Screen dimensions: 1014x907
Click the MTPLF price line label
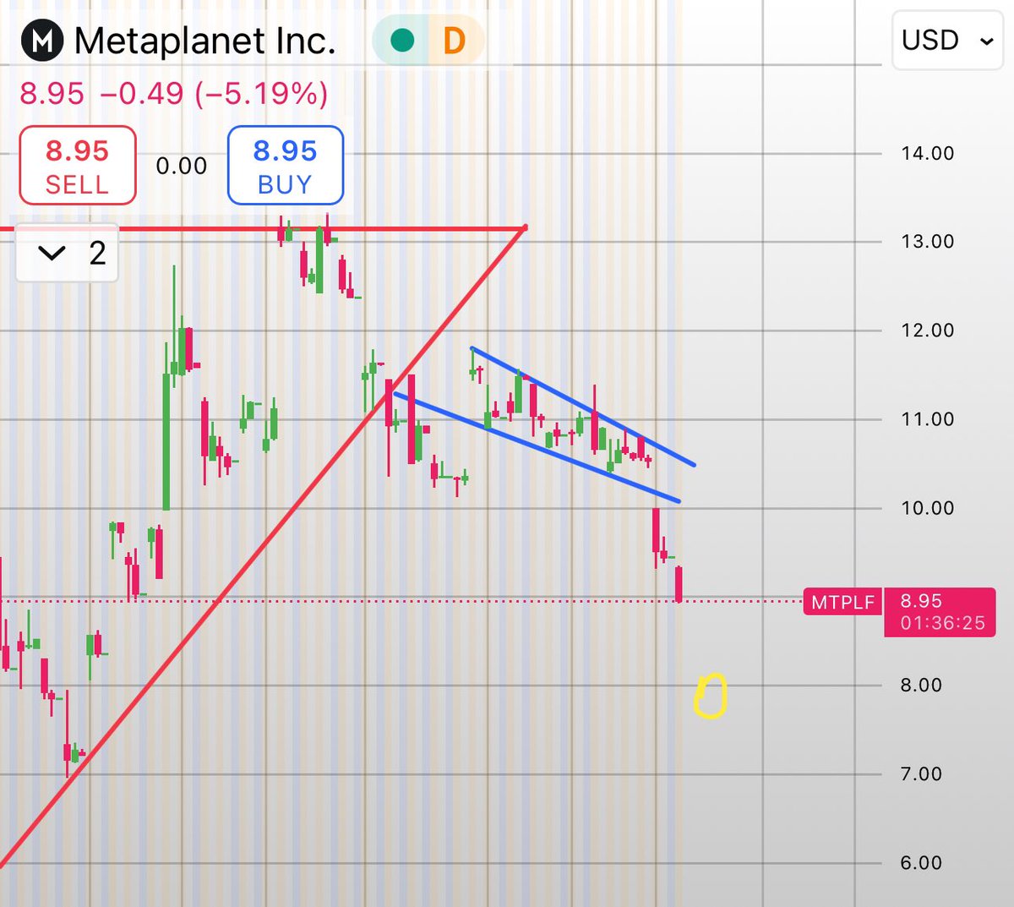(x=842, y=602)
